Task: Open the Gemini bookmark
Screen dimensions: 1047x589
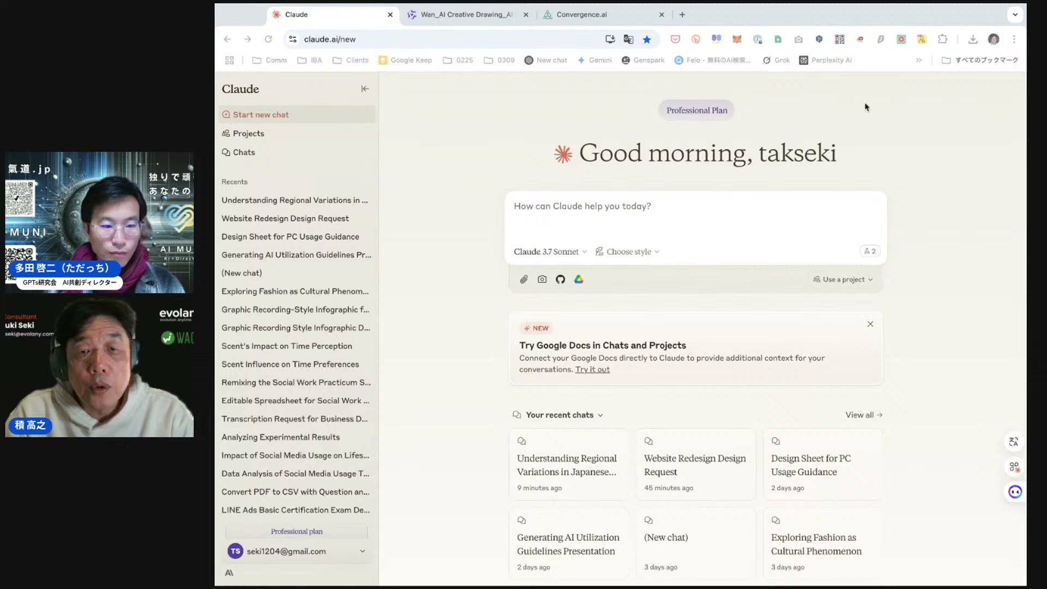Action: point(594,60)
